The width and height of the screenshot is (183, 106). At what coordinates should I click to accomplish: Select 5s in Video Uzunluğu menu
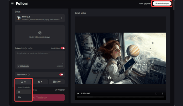tap(23, 92)
